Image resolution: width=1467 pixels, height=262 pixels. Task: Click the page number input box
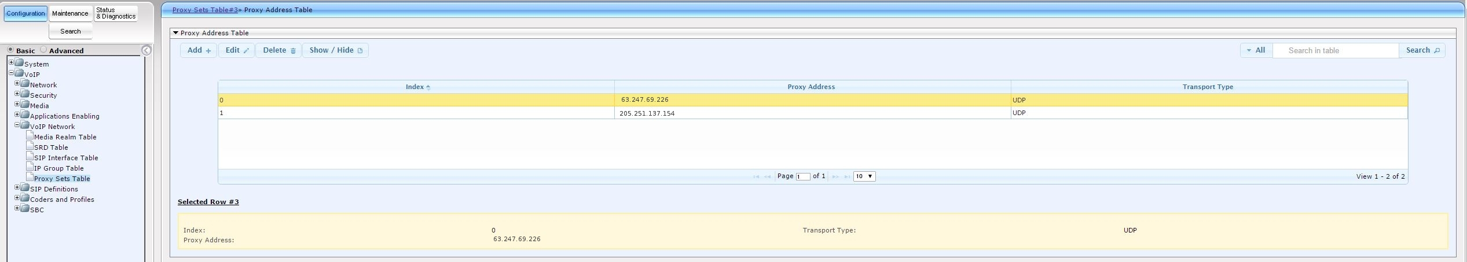tap(803, 176)
